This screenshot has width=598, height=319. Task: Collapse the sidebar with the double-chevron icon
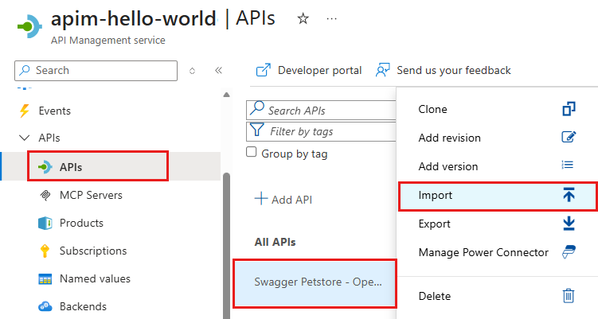coord(218,70)
